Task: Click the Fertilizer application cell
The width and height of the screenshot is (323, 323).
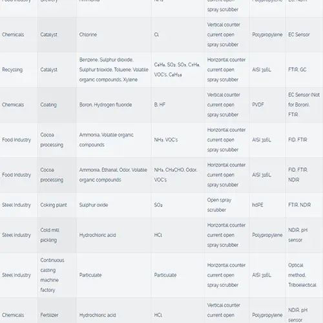Action: point(57,315)
